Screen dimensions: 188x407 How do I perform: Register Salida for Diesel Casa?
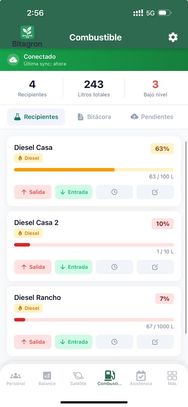point(33,192)
